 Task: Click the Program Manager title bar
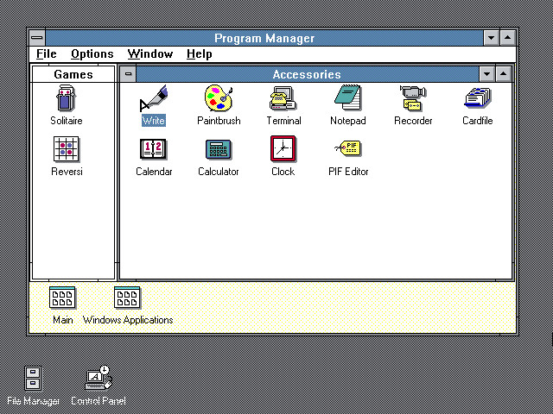pos(264,38)
